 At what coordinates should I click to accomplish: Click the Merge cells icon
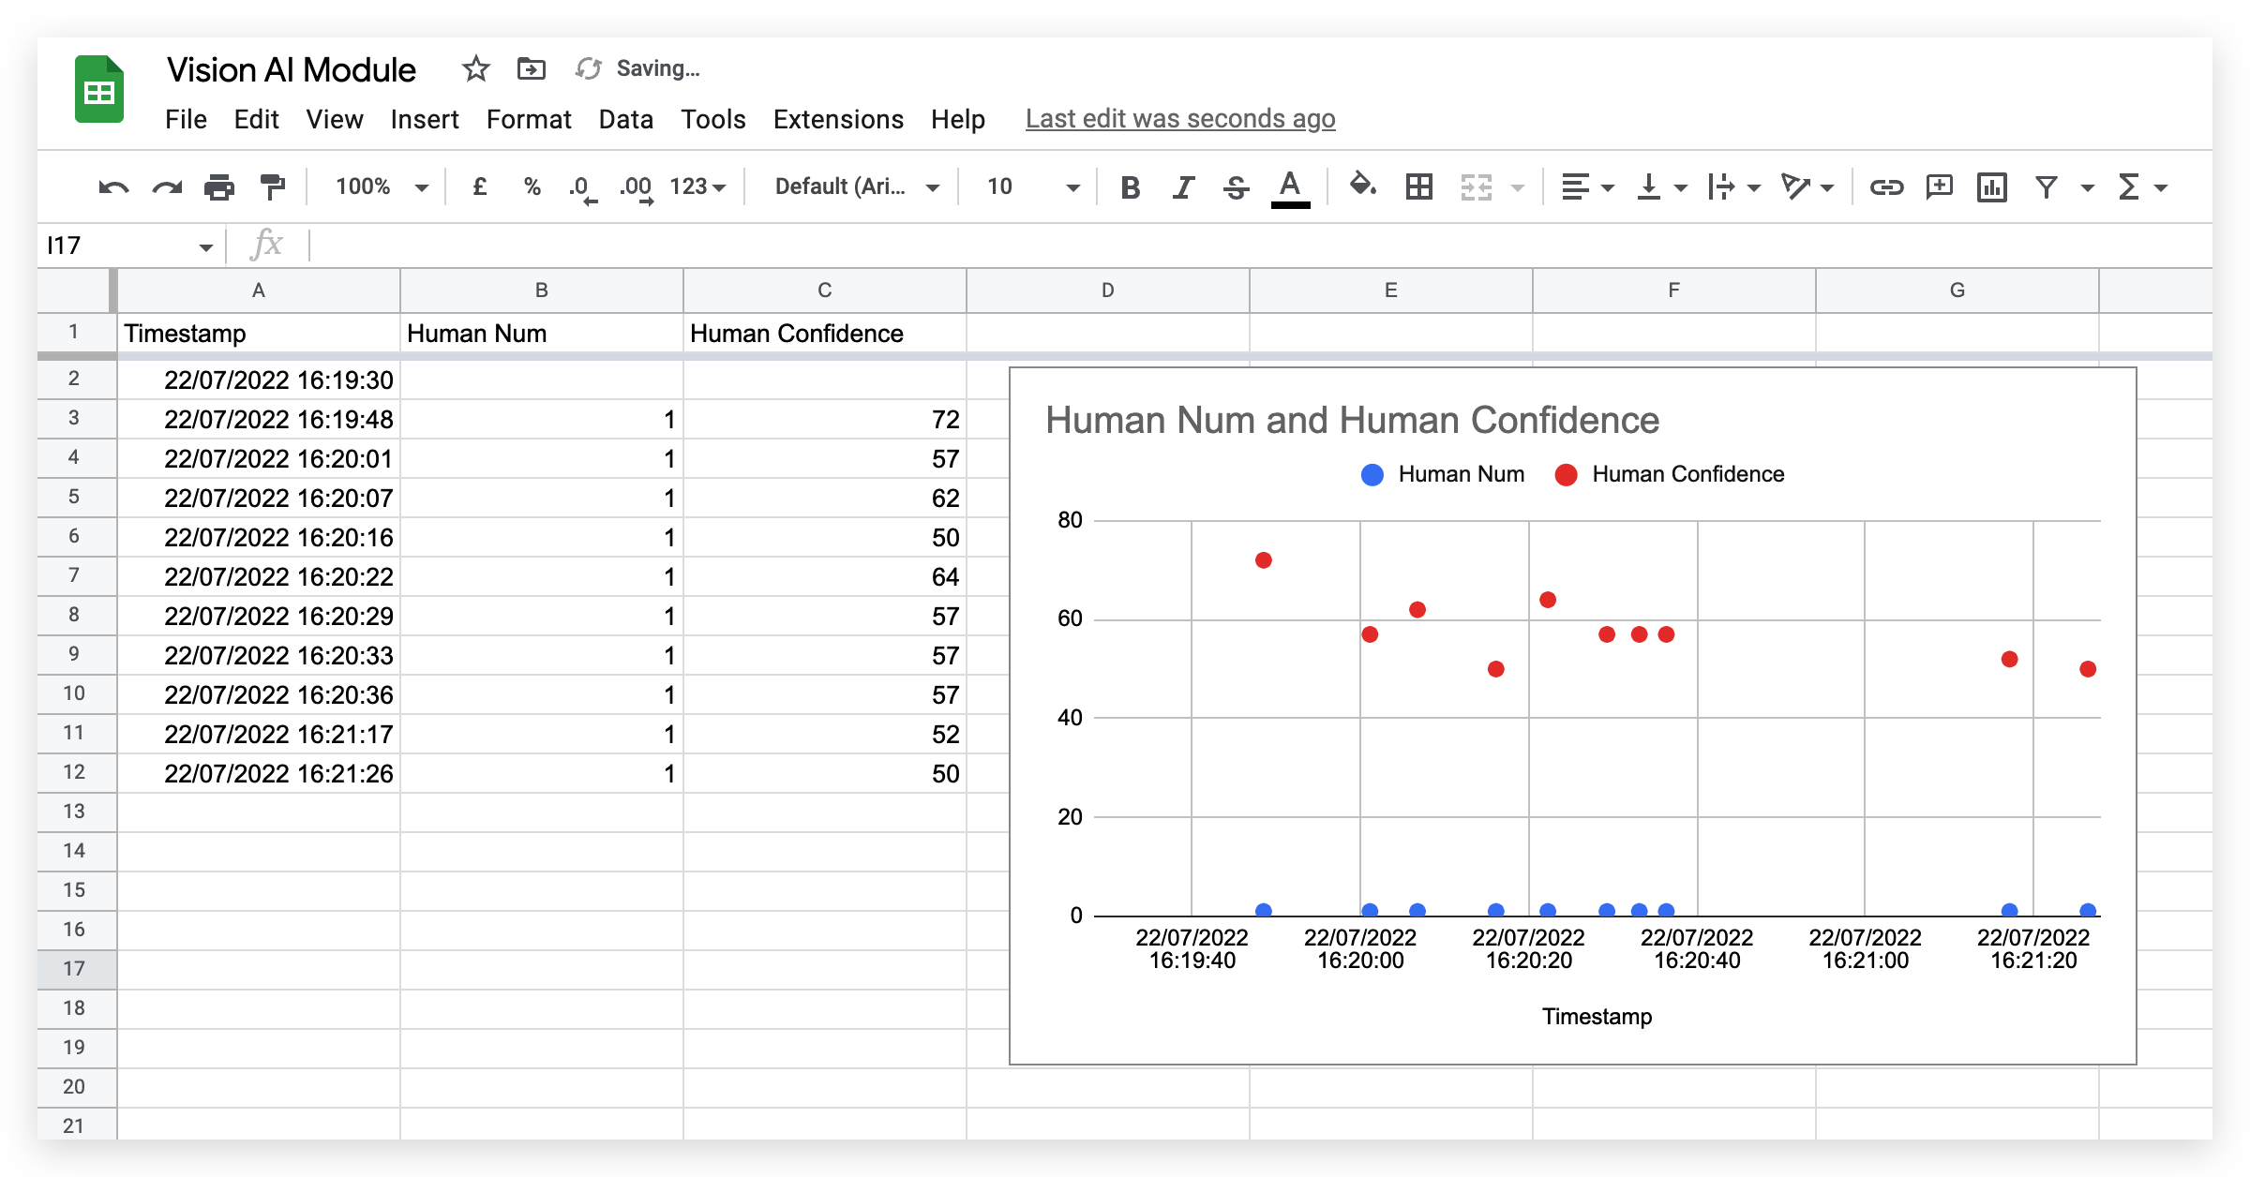(x=1476, y=187)
